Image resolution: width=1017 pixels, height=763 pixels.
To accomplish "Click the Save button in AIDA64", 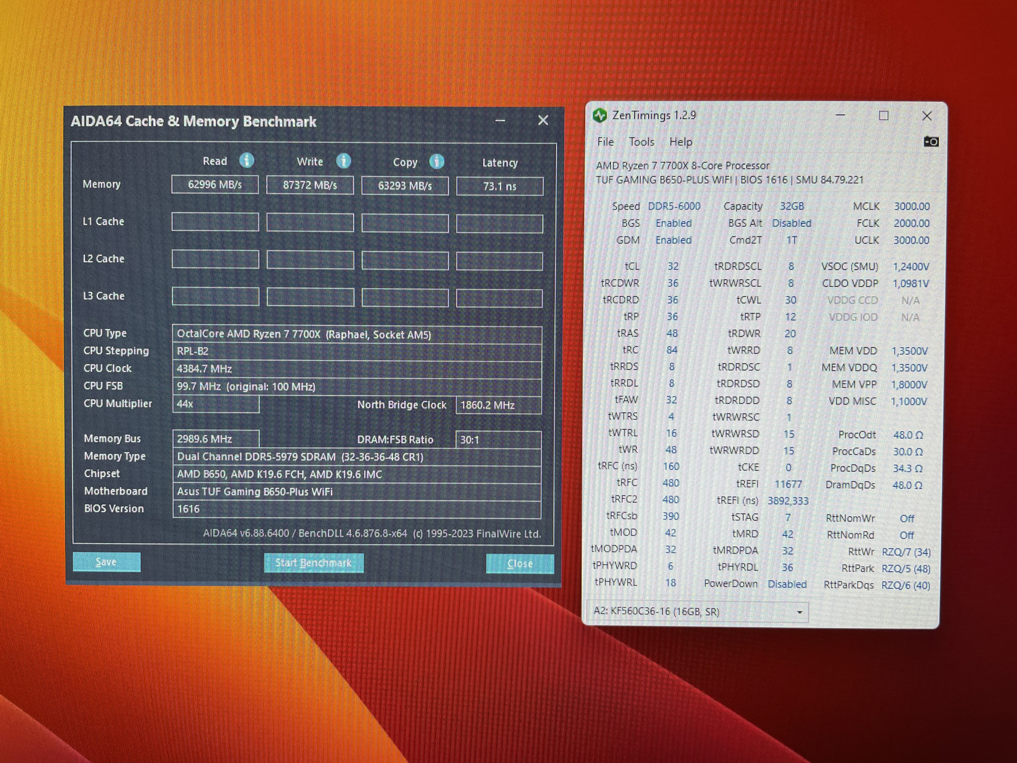I will tap(106, 562).
